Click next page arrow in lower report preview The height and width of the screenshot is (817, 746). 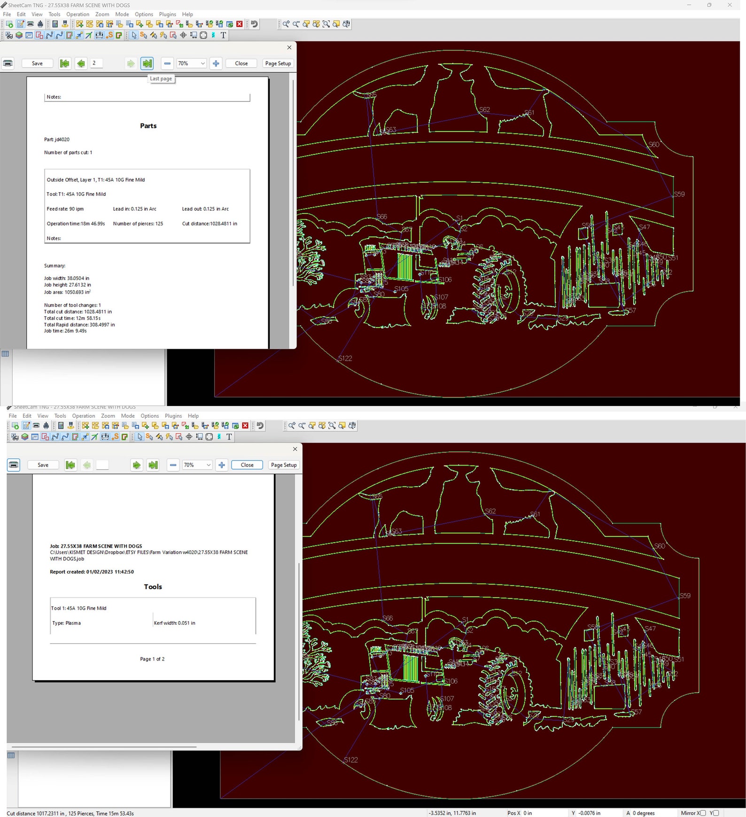click(136, 465)
